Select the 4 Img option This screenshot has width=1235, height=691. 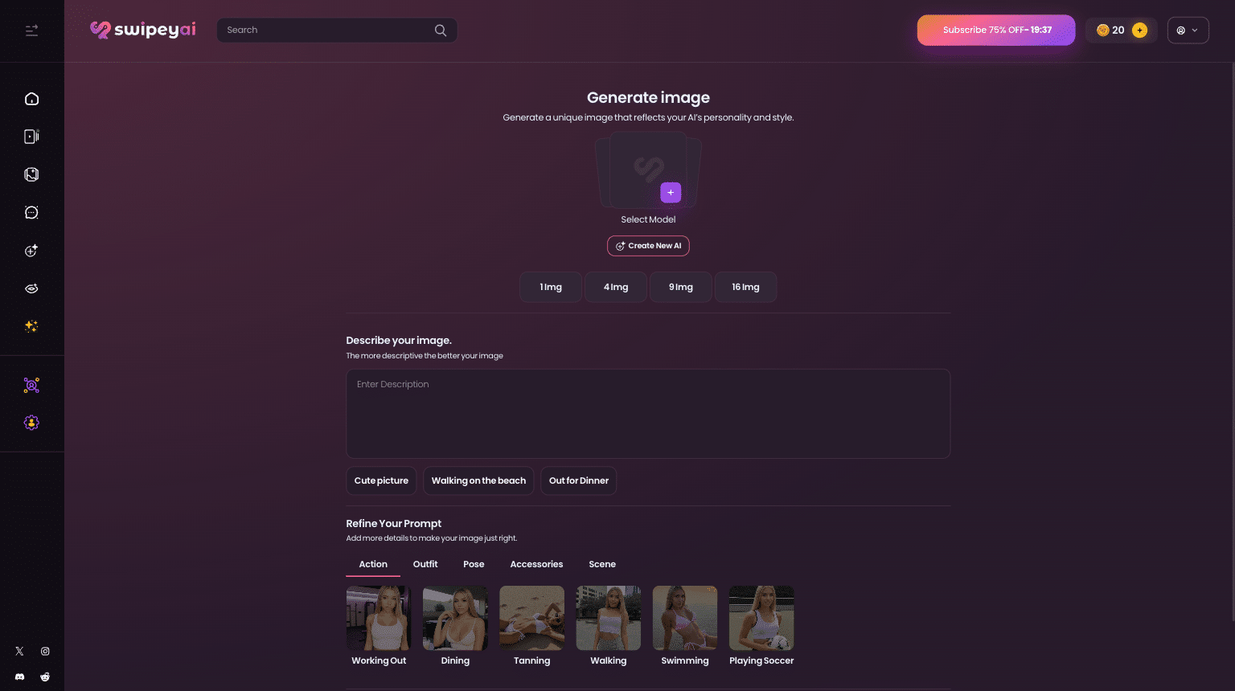pos(616,287)
